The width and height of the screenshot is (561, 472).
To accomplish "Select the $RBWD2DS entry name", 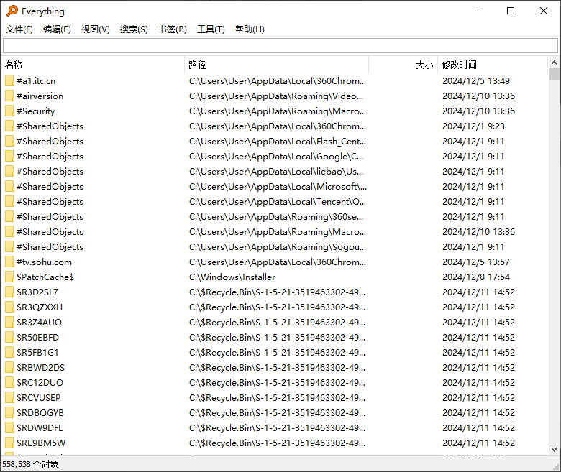I will [x=40, y=368].
